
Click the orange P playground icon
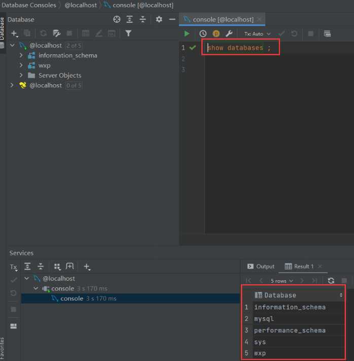tap(216, 34)
